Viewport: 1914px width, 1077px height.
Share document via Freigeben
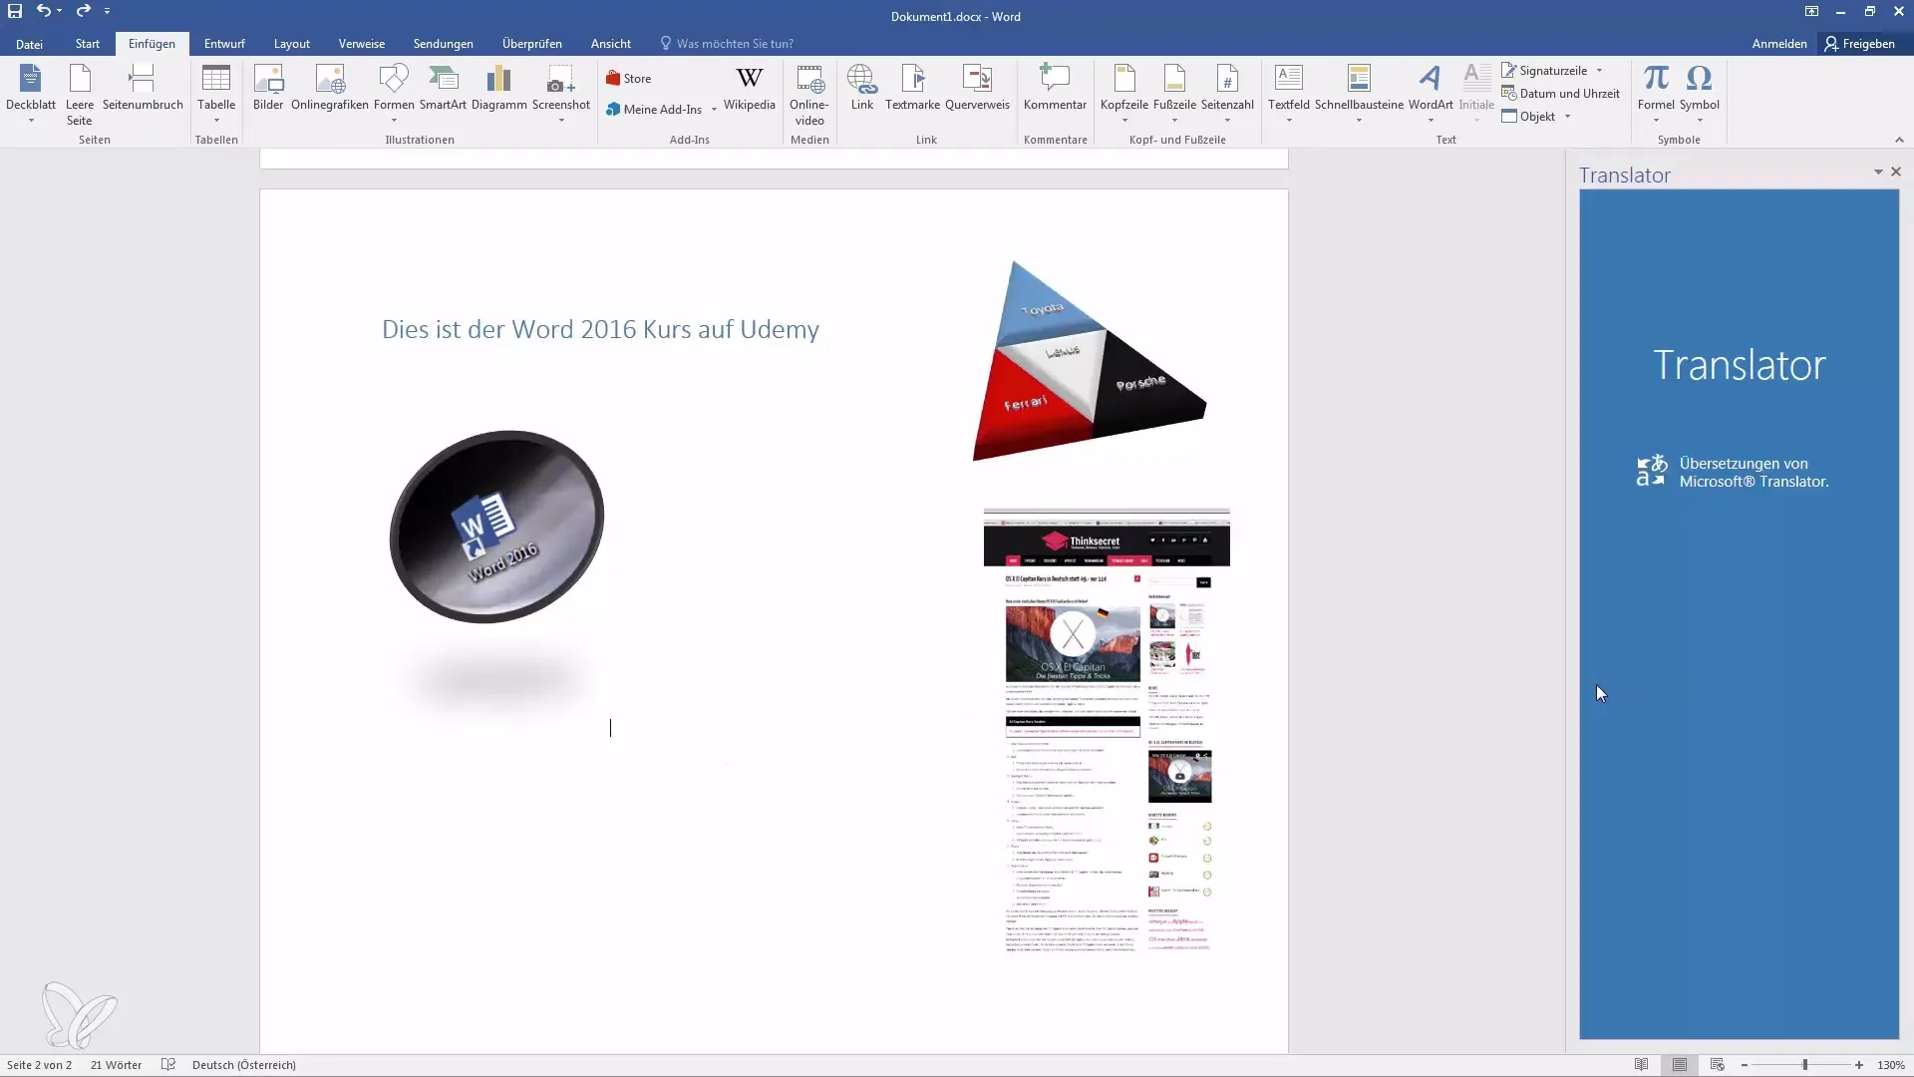point(1859,44)
